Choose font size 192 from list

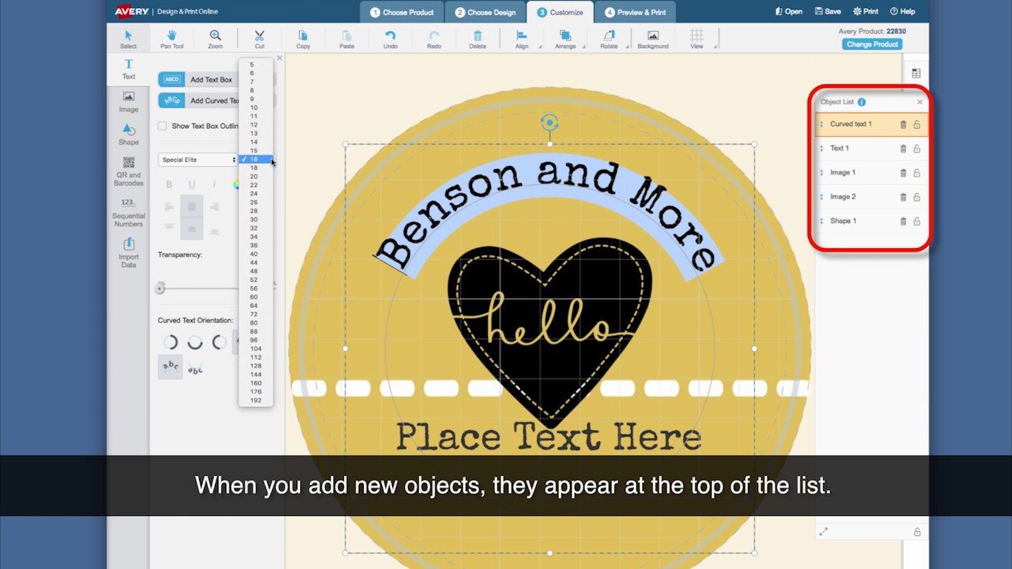(x=255, y=400)
